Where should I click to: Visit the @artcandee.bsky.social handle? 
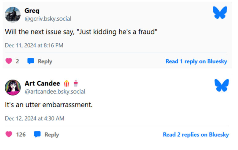point(55,91)
